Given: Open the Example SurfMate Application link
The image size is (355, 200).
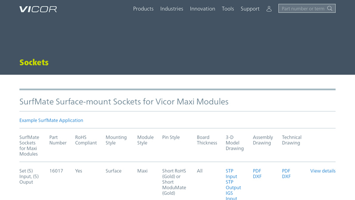Looking at the screenshot, I should (x=51, y=120).
